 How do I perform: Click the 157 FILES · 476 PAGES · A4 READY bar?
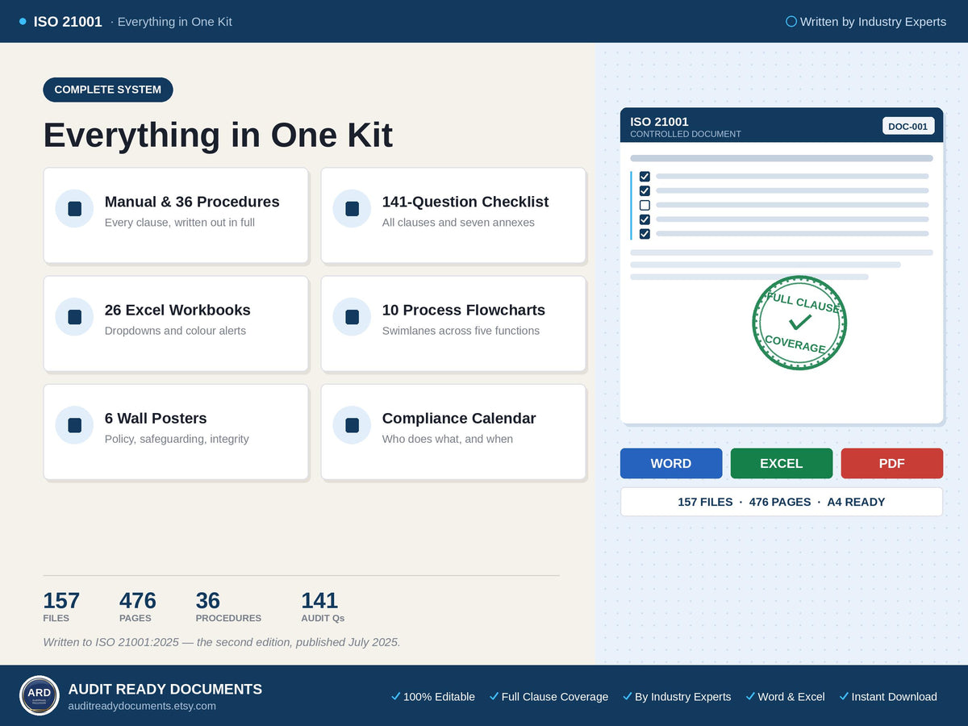(782, 502)
